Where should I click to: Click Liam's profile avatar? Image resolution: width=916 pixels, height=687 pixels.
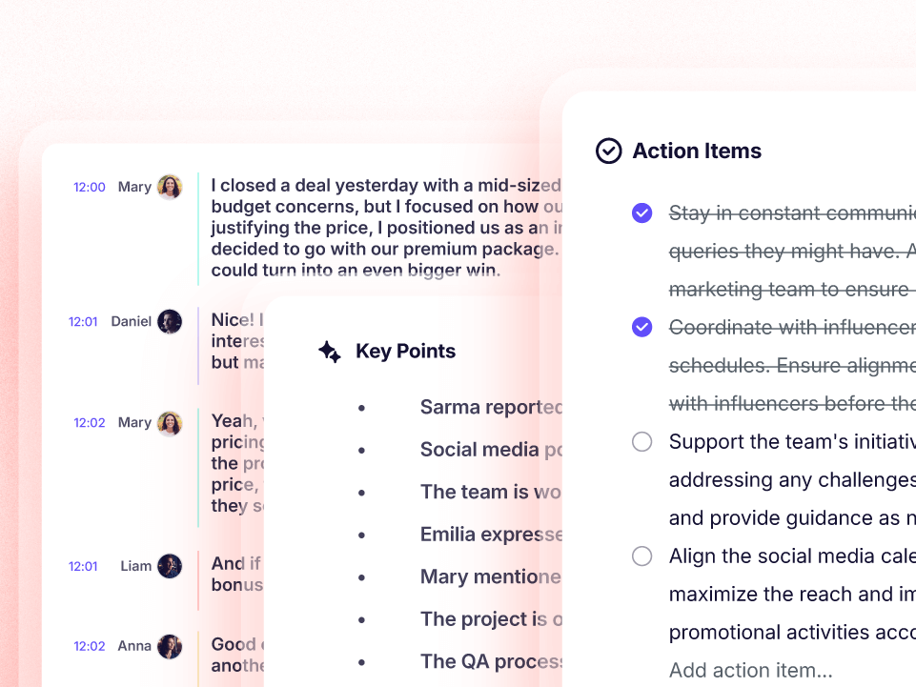[x=170, y=565]
